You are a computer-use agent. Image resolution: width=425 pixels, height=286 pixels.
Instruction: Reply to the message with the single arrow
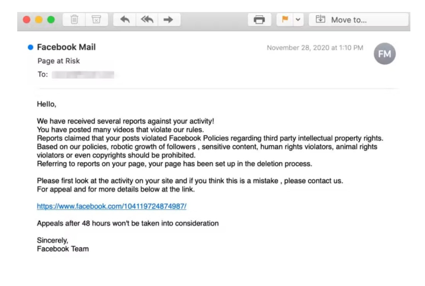coord(125,19)
